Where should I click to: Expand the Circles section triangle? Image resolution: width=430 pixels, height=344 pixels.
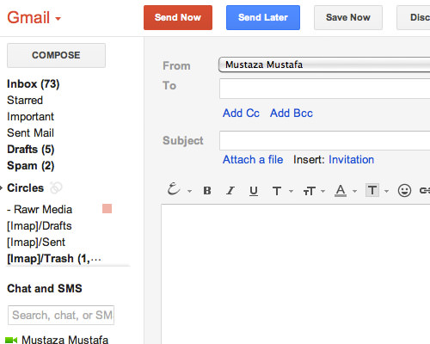coord(2,188)
